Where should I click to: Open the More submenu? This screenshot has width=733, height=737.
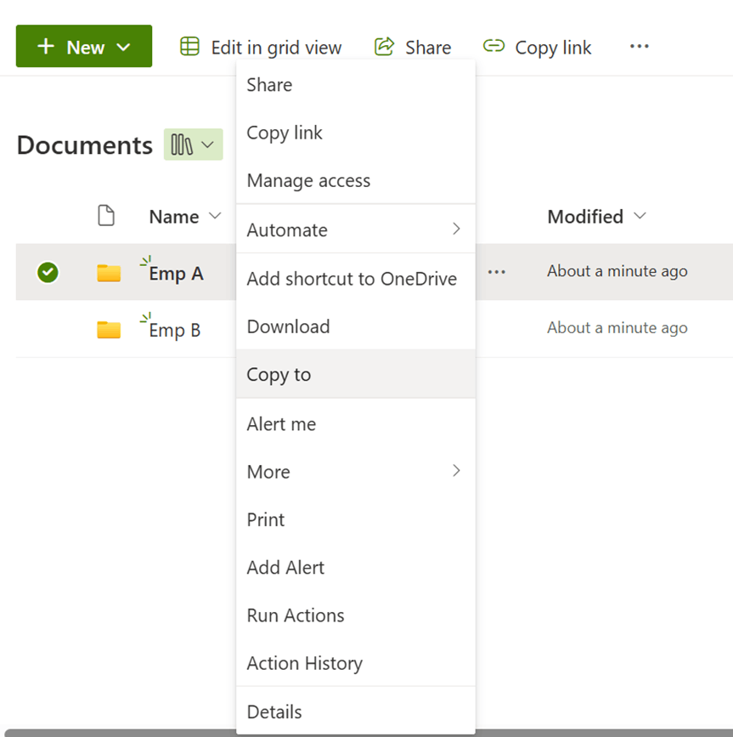click(356, 472)
